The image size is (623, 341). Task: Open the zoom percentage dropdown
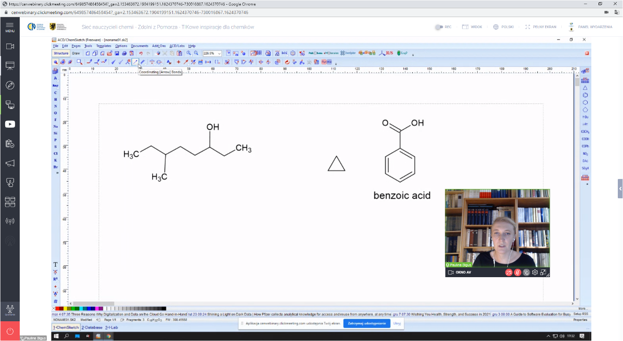click(x=220, y=53)
